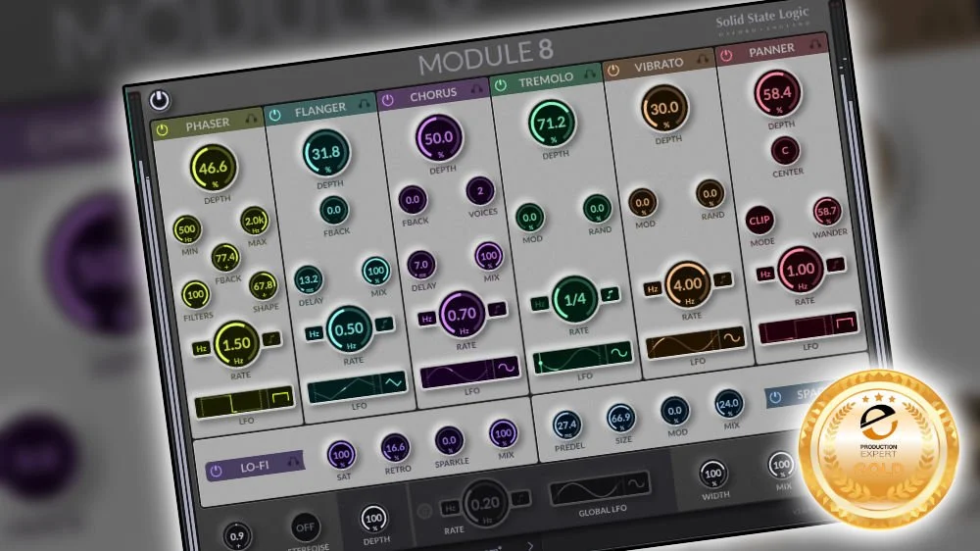Image resolution: width=980 pixels, height=551 pixels.
Task: Solo the Vibrato module with headphone icon
Action: [x=703, y=58]
